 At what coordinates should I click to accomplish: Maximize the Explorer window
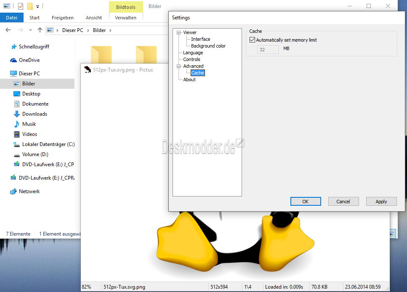[369, 6]
